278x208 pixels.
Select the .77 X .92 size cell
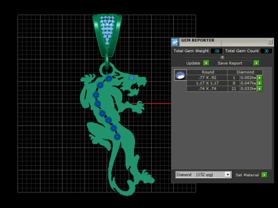click(207, 78)
